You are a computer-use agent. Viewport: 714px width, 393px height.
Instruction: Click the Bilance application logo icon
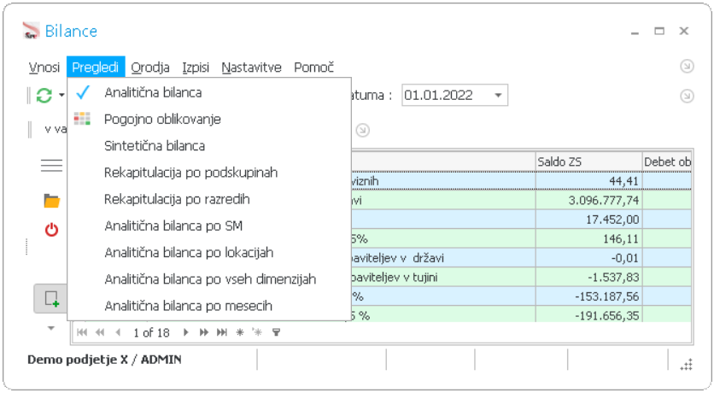(31, 31)
